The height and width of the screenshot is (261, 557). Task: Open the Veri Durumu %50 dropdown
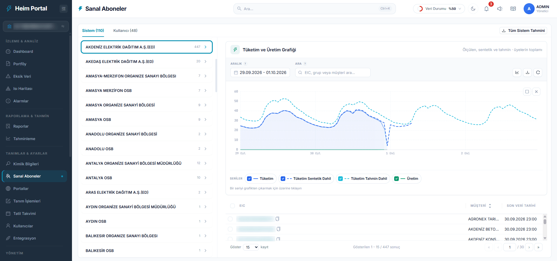(x=439, y=9)
